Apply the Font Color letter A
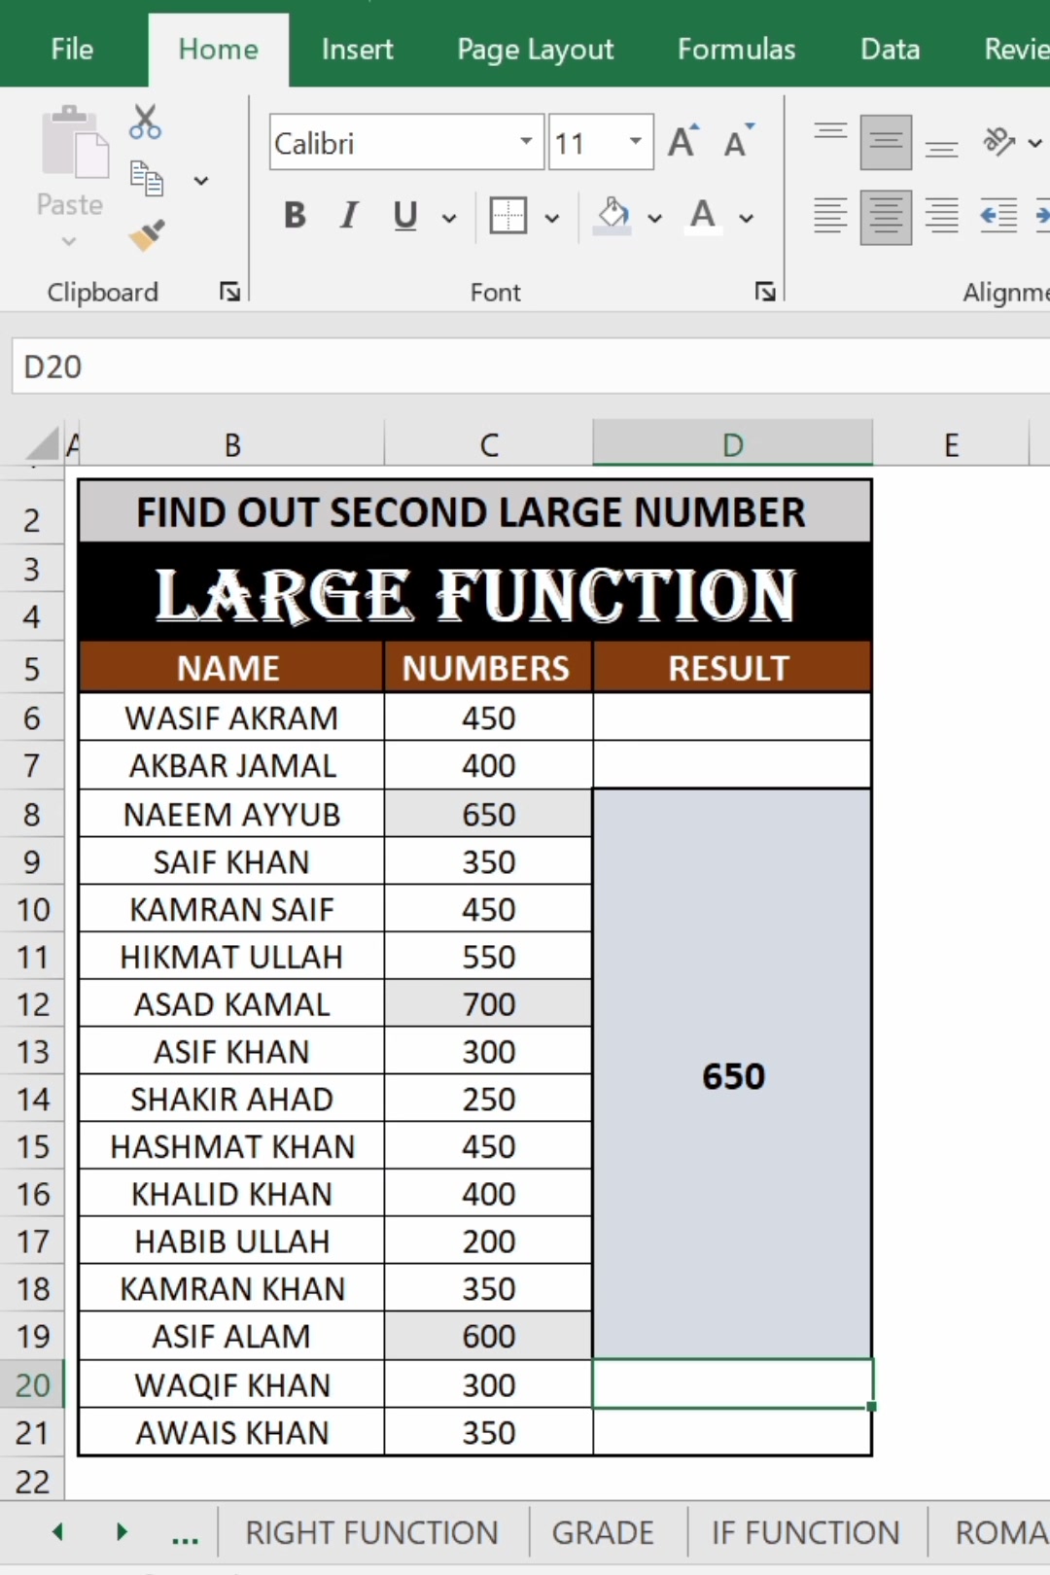Screen dimensions: 1050x1575 point(703,216)
